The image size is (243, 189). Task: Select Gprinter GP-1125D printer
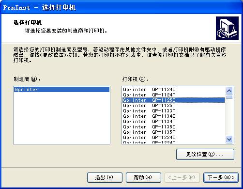(x=174, y=100)
